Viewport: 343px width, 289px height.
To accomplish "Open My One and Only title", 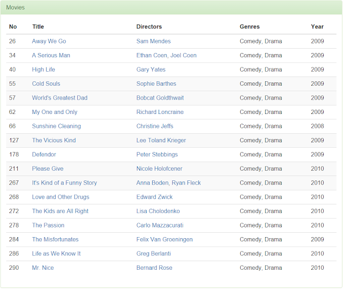I will pyautogui.click(x=55, y=112).
